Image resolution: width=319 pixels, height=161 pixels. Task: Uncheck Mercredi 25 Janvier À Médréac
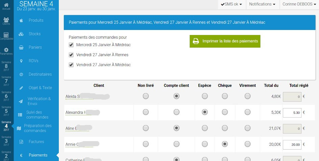[x=71, y=45]
